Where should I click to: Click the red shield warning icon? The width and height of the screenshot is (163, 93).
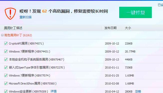click(x=10, y=13)
